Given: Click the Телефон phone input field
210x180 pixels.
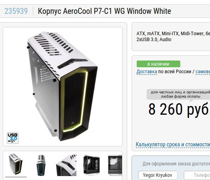Looking at the screenshot, I should tap(197, 175).
